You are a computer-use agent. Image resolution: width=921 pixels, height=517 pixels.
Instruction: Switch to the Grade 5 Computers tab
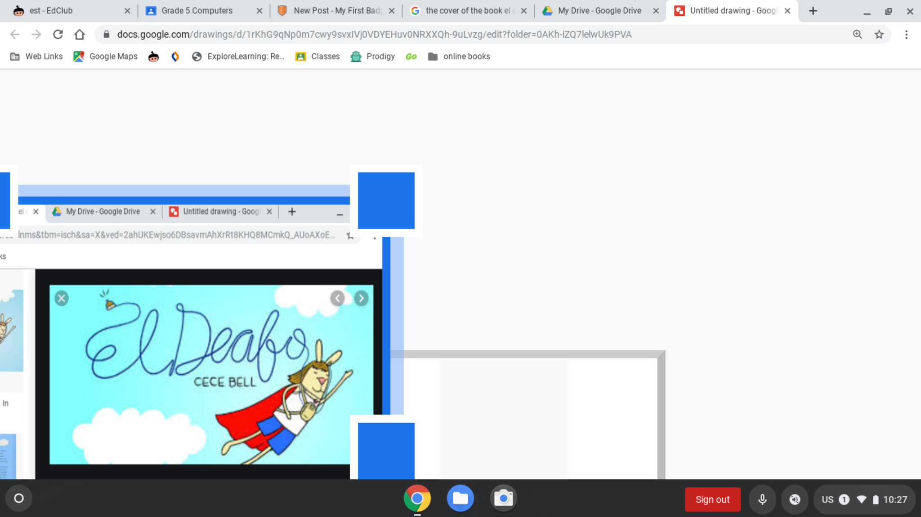pos(197,11)
